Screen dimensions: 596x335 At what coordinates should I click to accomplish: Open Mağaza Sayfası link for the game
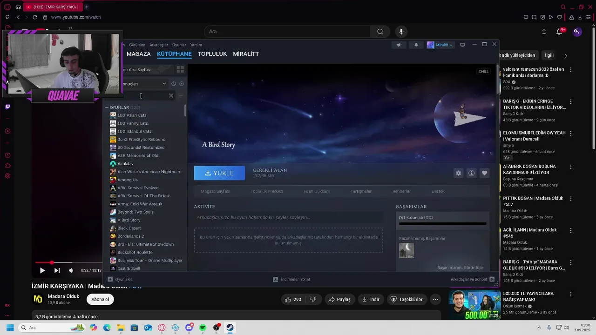tap(215, 191)
